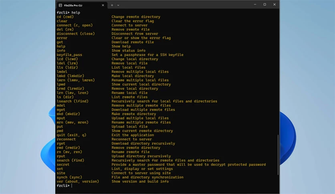Screen dimensions: 335x194
Task: Click the 'lrn (lmv, lren)' command
Action: (x=73, y=93)
